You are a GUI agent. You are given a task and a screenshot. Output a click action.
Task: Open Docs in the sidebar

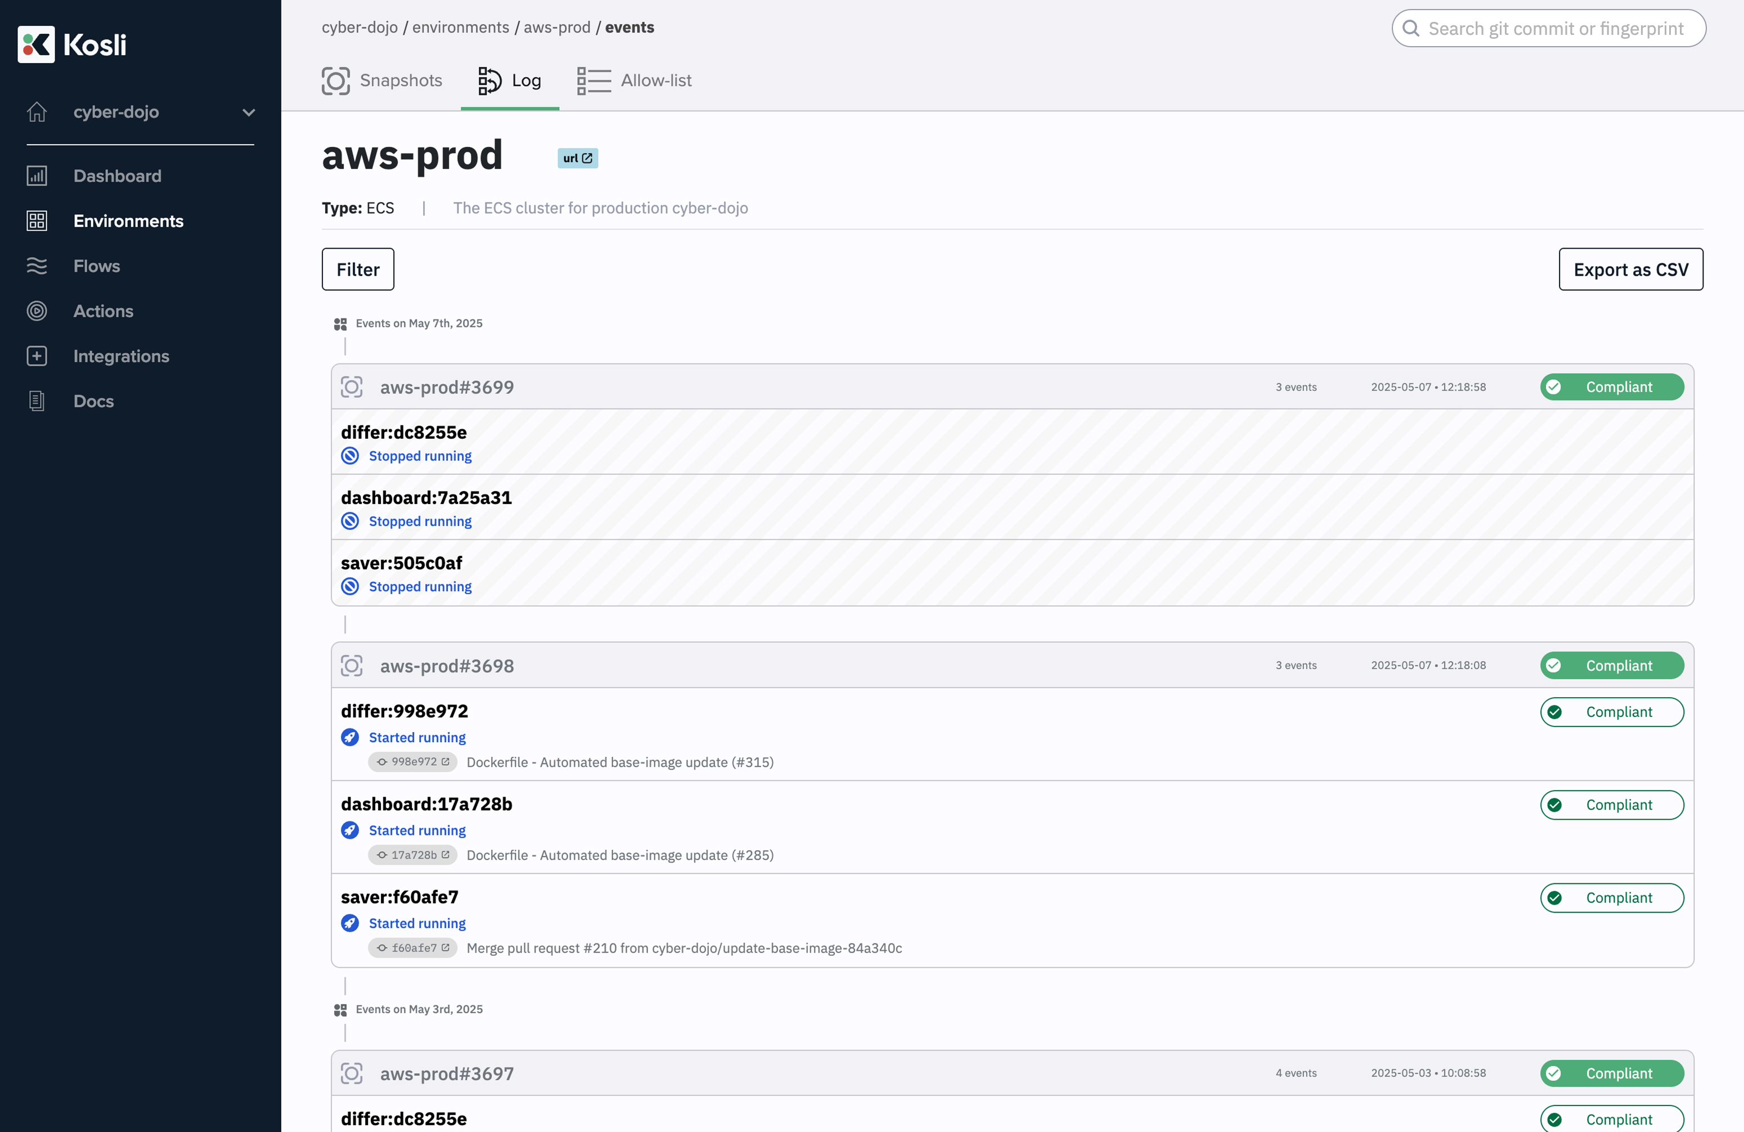[93, 401]
